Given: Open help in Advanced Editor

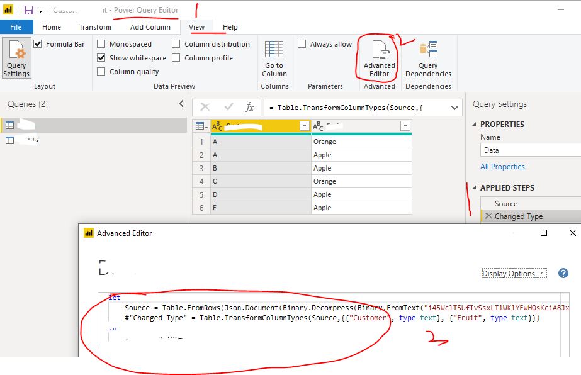Looking at the screenshot, I should pos(563,274).
